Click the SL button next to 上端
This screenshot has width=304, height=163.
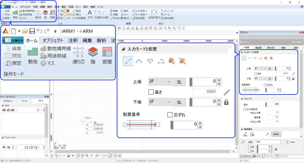[x=270, y=68]
